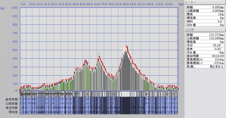Click the waypoint marker at the 52 km peak
Screen dimensions: 226x118
coord(85,61)
